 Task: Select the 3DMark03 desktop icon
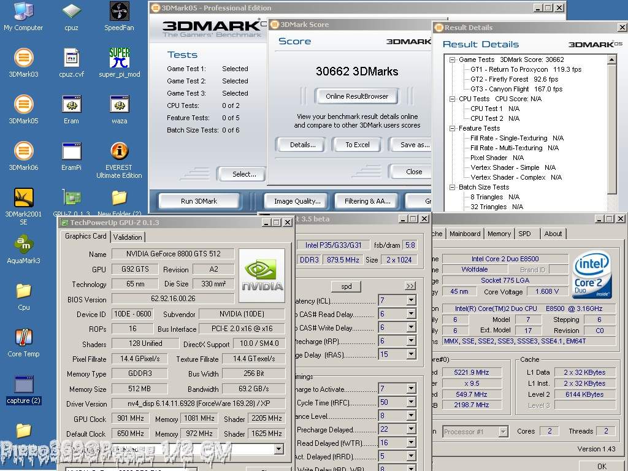[x=23, y=63]
